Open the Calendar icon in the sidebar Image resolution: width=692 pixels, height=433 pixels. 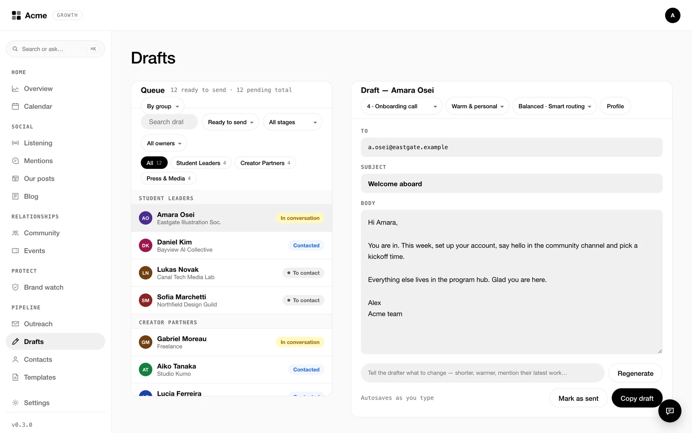pos(16,107)
